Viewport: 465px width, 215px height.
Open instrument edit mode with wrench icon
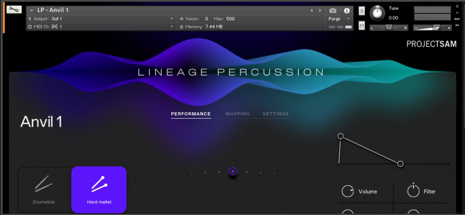pyautogui.click(x=14, y=10)
